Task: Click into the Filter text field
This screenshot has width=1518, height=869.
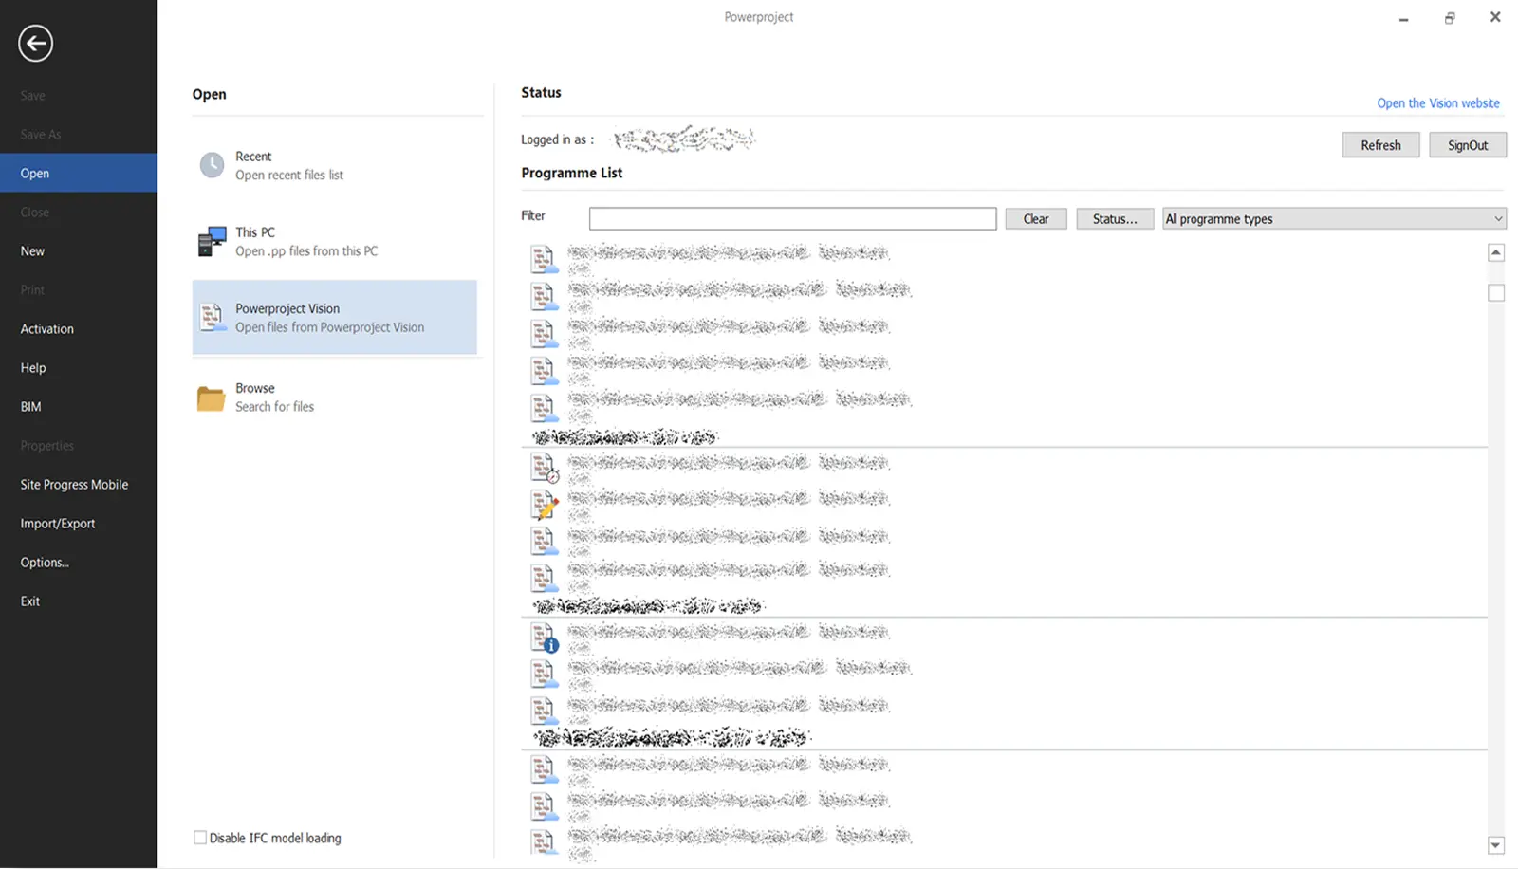Action: click(792, 219)
